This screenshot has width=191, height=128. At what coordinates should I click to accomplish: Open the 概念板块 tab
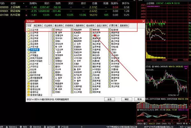pyautogui.click(x=59, y=25)
